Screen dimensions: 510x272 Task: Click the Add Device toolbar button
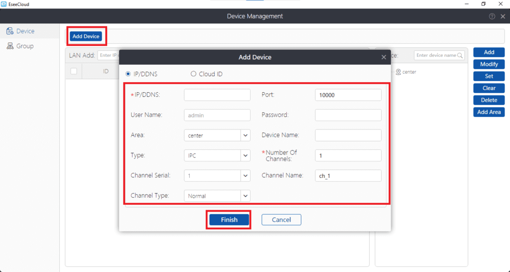tap(86, 36)
